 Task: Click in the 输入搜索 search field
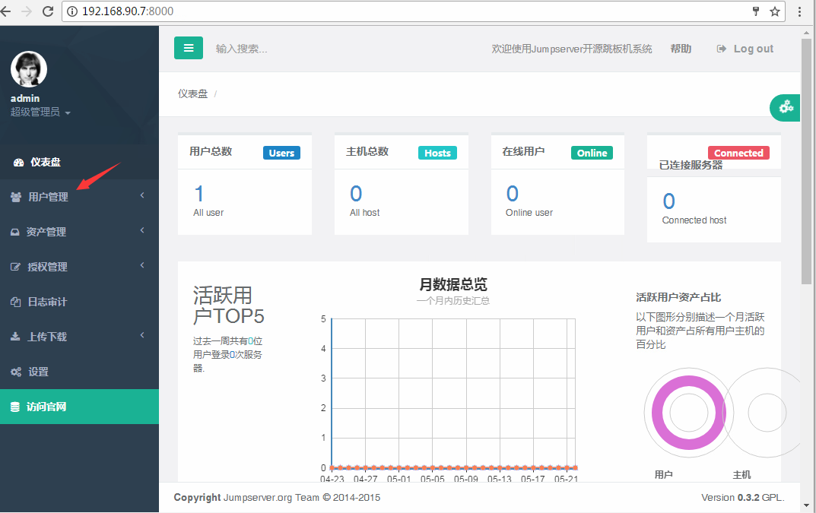(304, 49)
